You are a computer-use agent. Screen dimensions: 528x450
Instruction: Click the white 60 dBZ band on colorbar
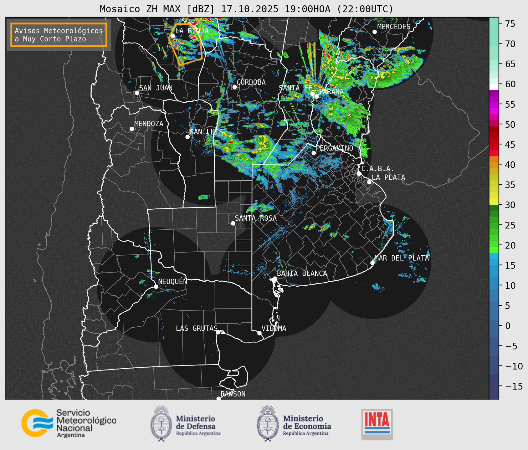[494, 87]
